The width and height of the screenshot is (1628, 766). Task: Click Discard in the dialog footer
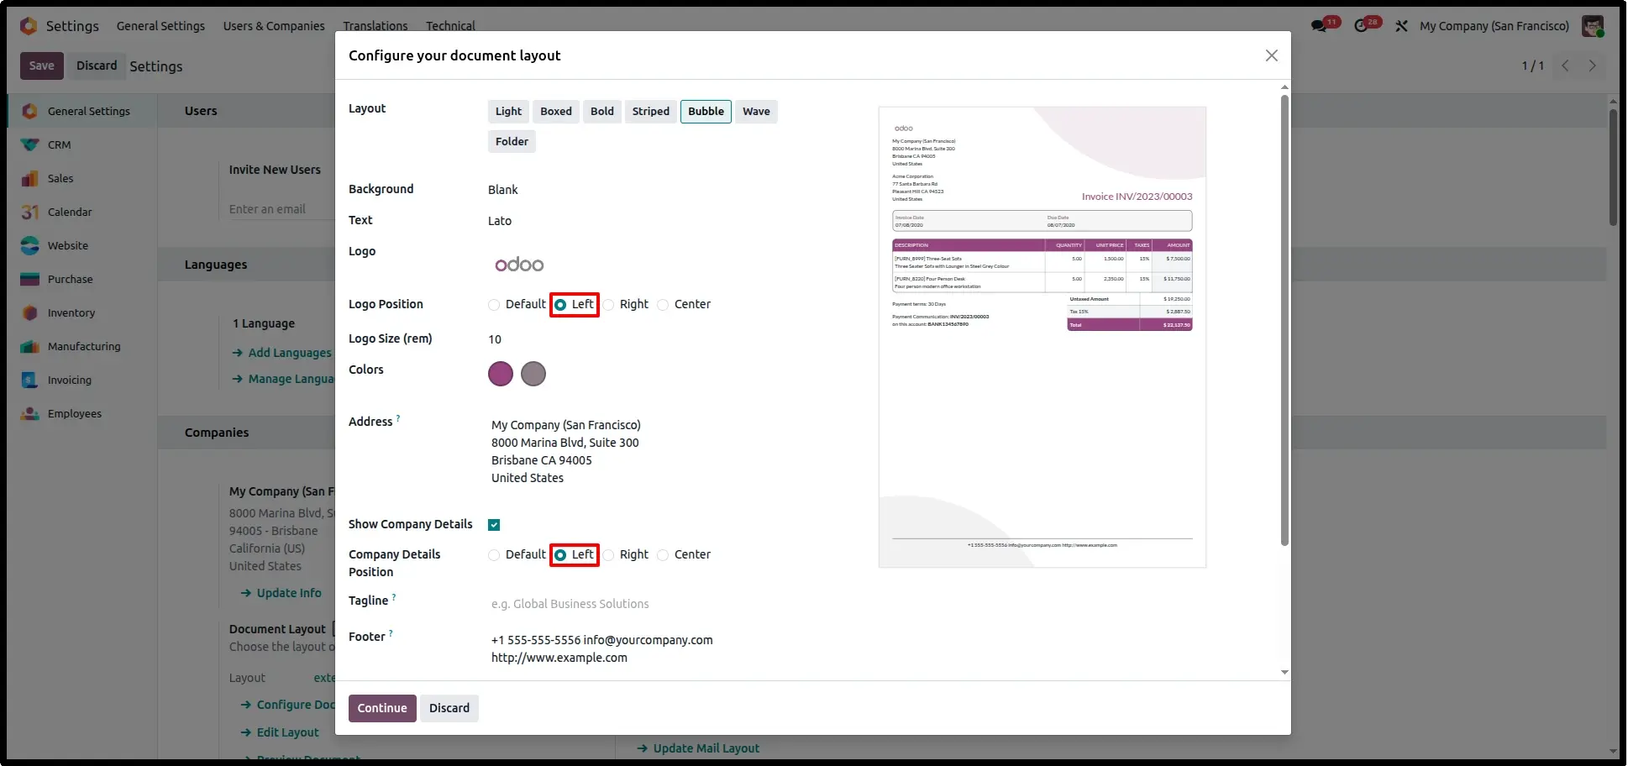point(449,708)
